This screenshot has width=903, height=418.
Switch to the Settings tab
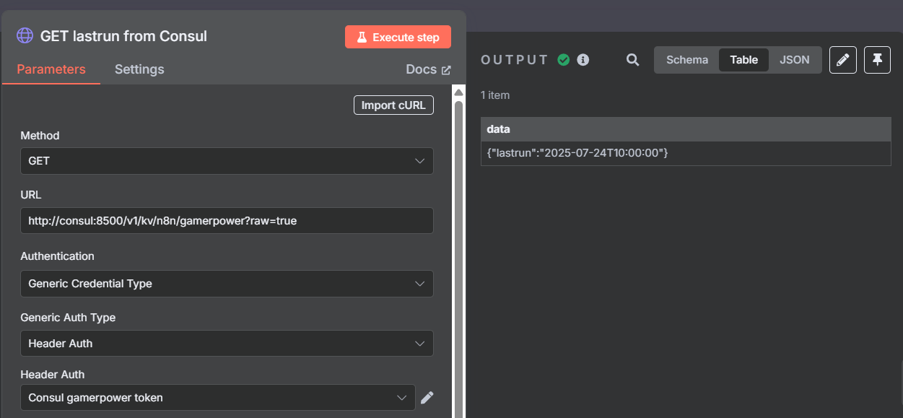click(x=139, y=69)
